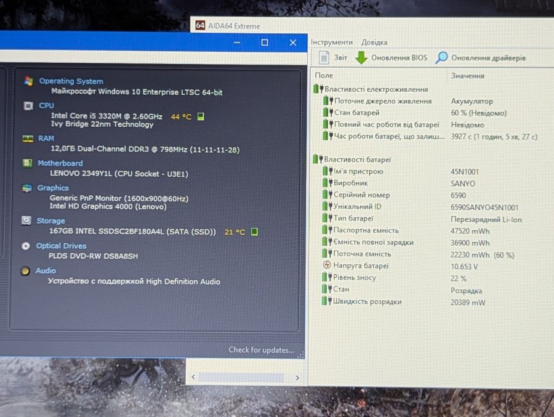Click the Motherboard icon

(x=27, y=163)
